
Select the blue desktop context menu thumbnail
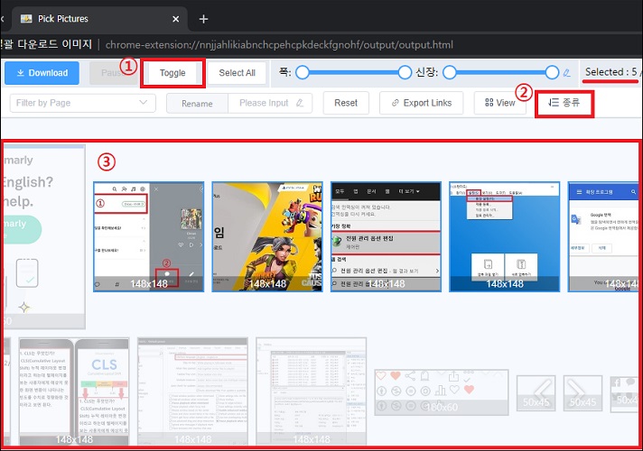(505, 236)
